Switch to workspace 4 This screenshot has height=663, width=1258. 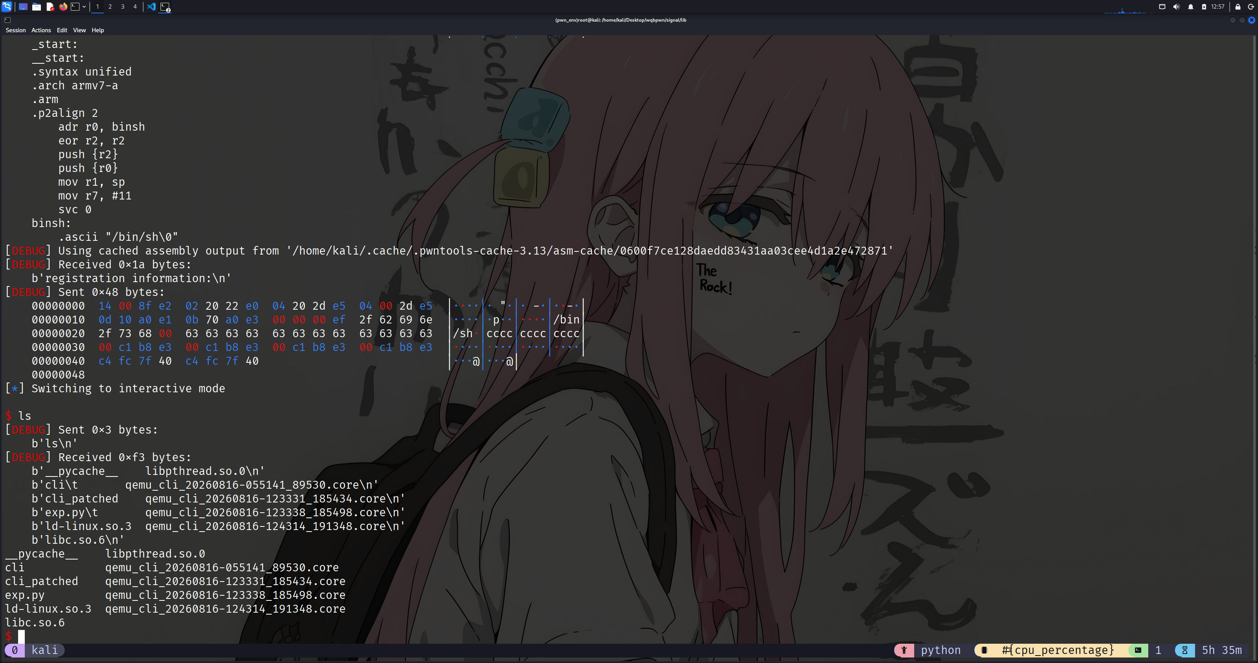point(135,6)
